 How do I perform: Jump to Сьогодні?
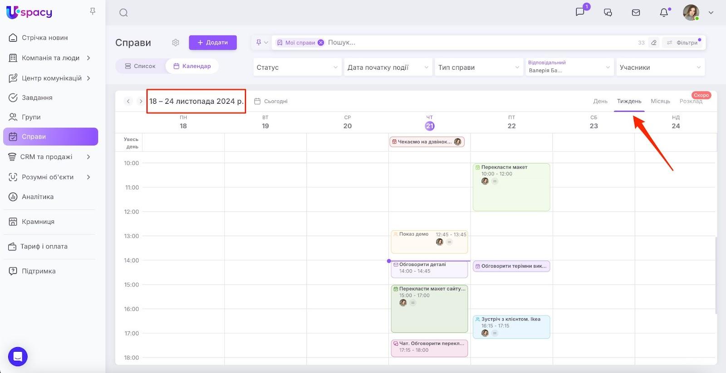click(x=271, y=102)
